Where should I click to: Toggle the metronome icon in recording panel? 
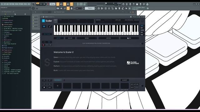click(x=58, y=4)
